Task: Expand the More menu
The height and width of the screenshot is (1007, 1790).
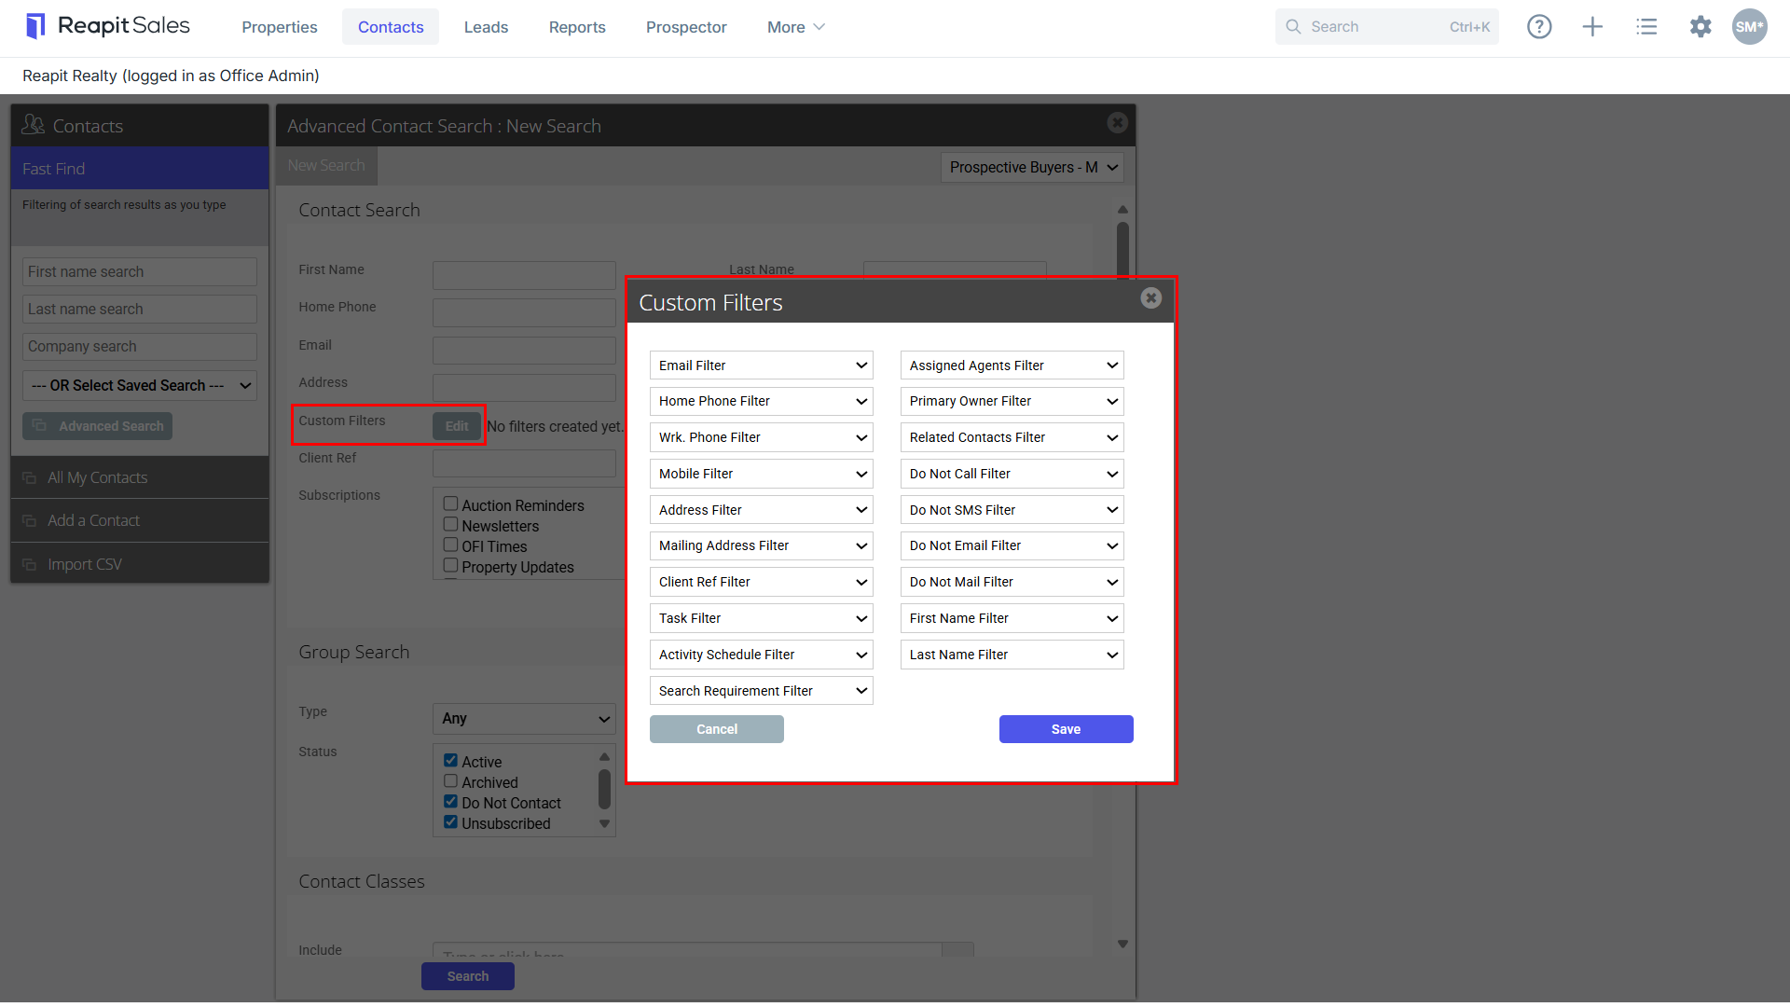Action: [795, 27]
